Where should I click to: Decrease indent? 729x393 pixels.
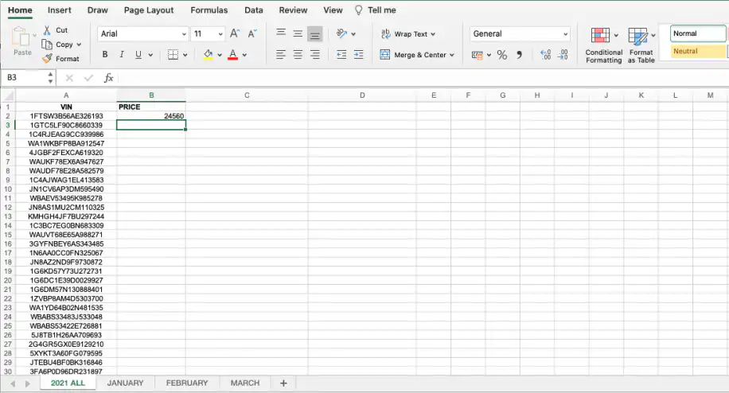pos(341,54)
